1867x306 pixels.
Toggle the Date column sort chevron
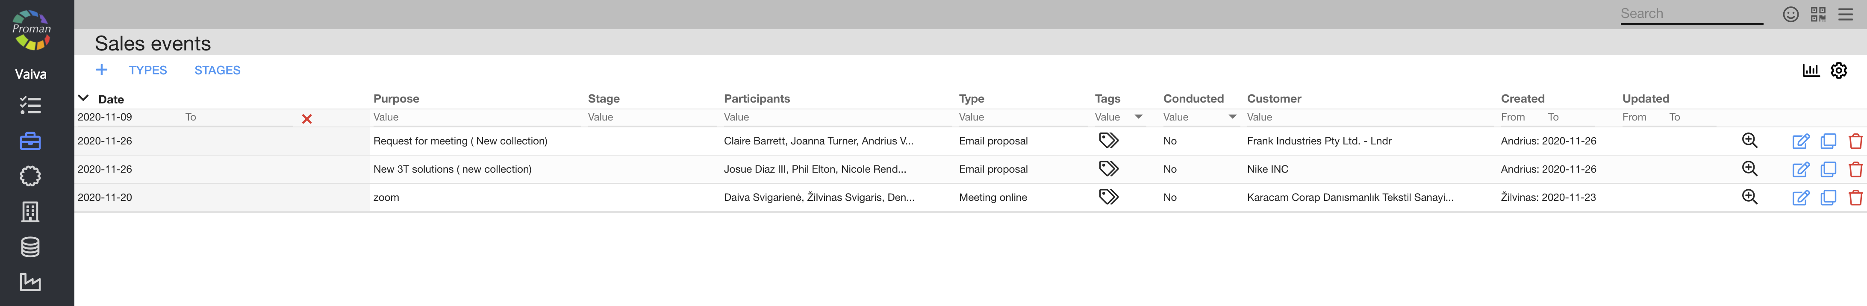click(83, 98)
